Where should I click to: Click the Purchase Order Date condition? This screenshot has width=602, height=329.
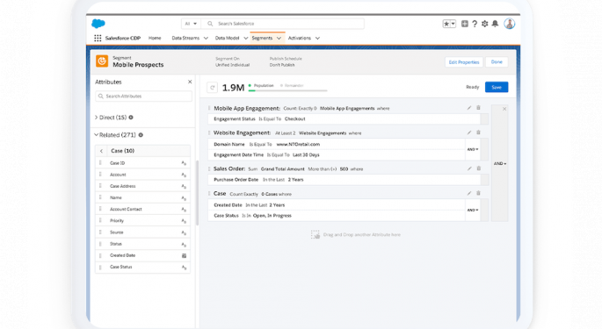pyautogui.click(x=344, y=180)
